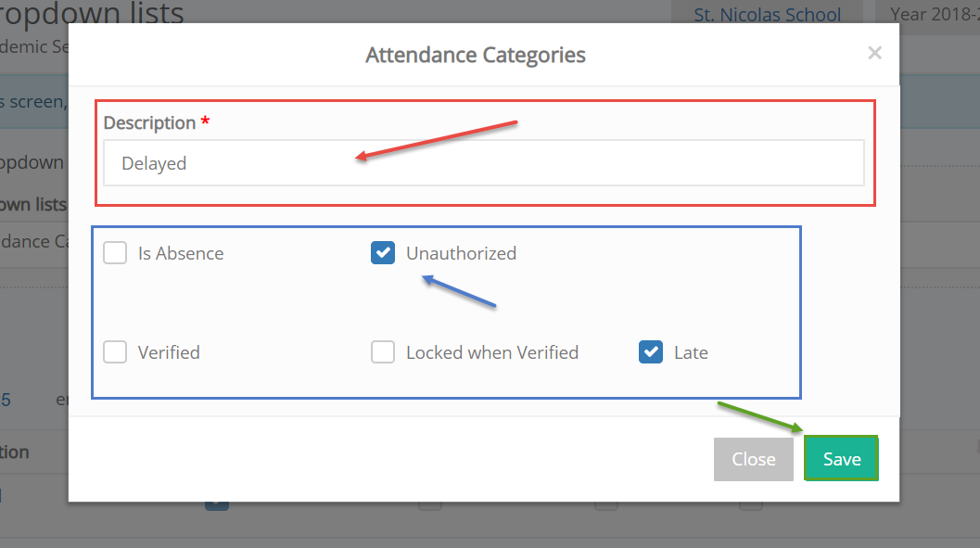Enable the Locked when Verified checkbox
The image size is (980, 548).
pos(383,352)
